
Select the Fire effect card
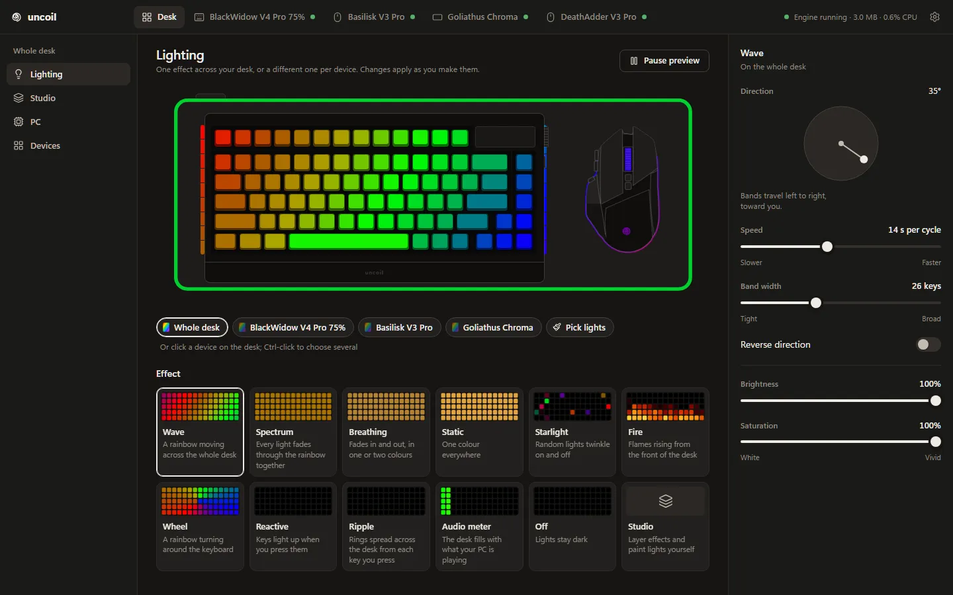(665, 432)
